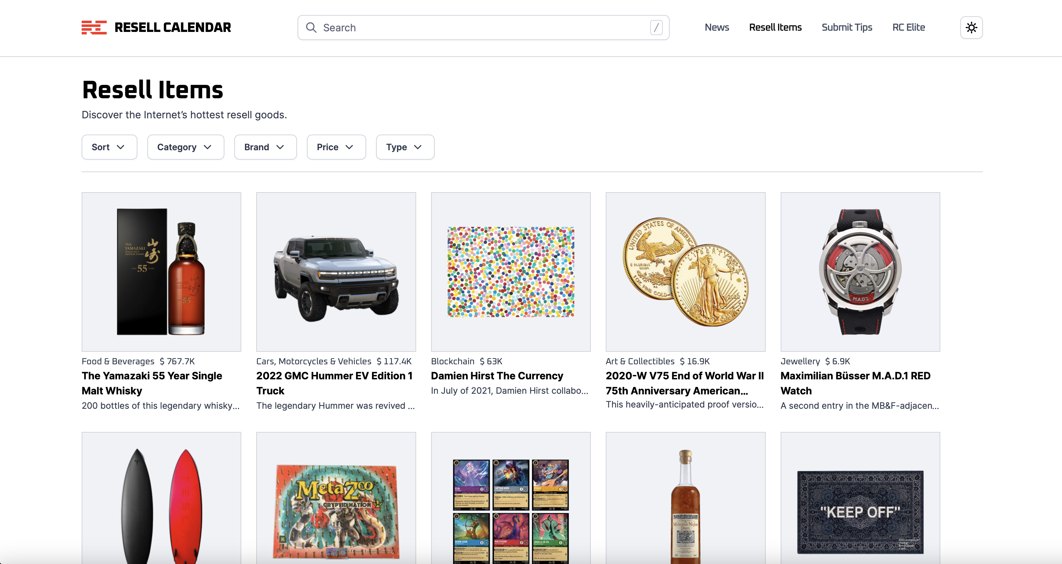The height and width of the screenshot is (564, 1062).
Task: Open the gold American Eagle coins image
Action: pos(686,272)
